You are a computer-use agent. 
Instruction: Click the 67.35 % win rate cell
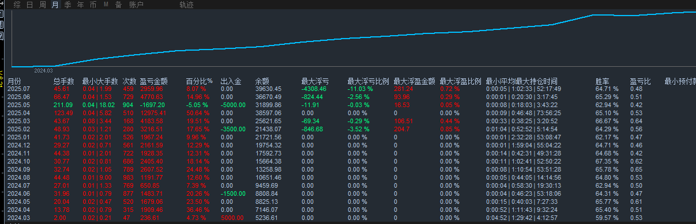tap(607, 162)
